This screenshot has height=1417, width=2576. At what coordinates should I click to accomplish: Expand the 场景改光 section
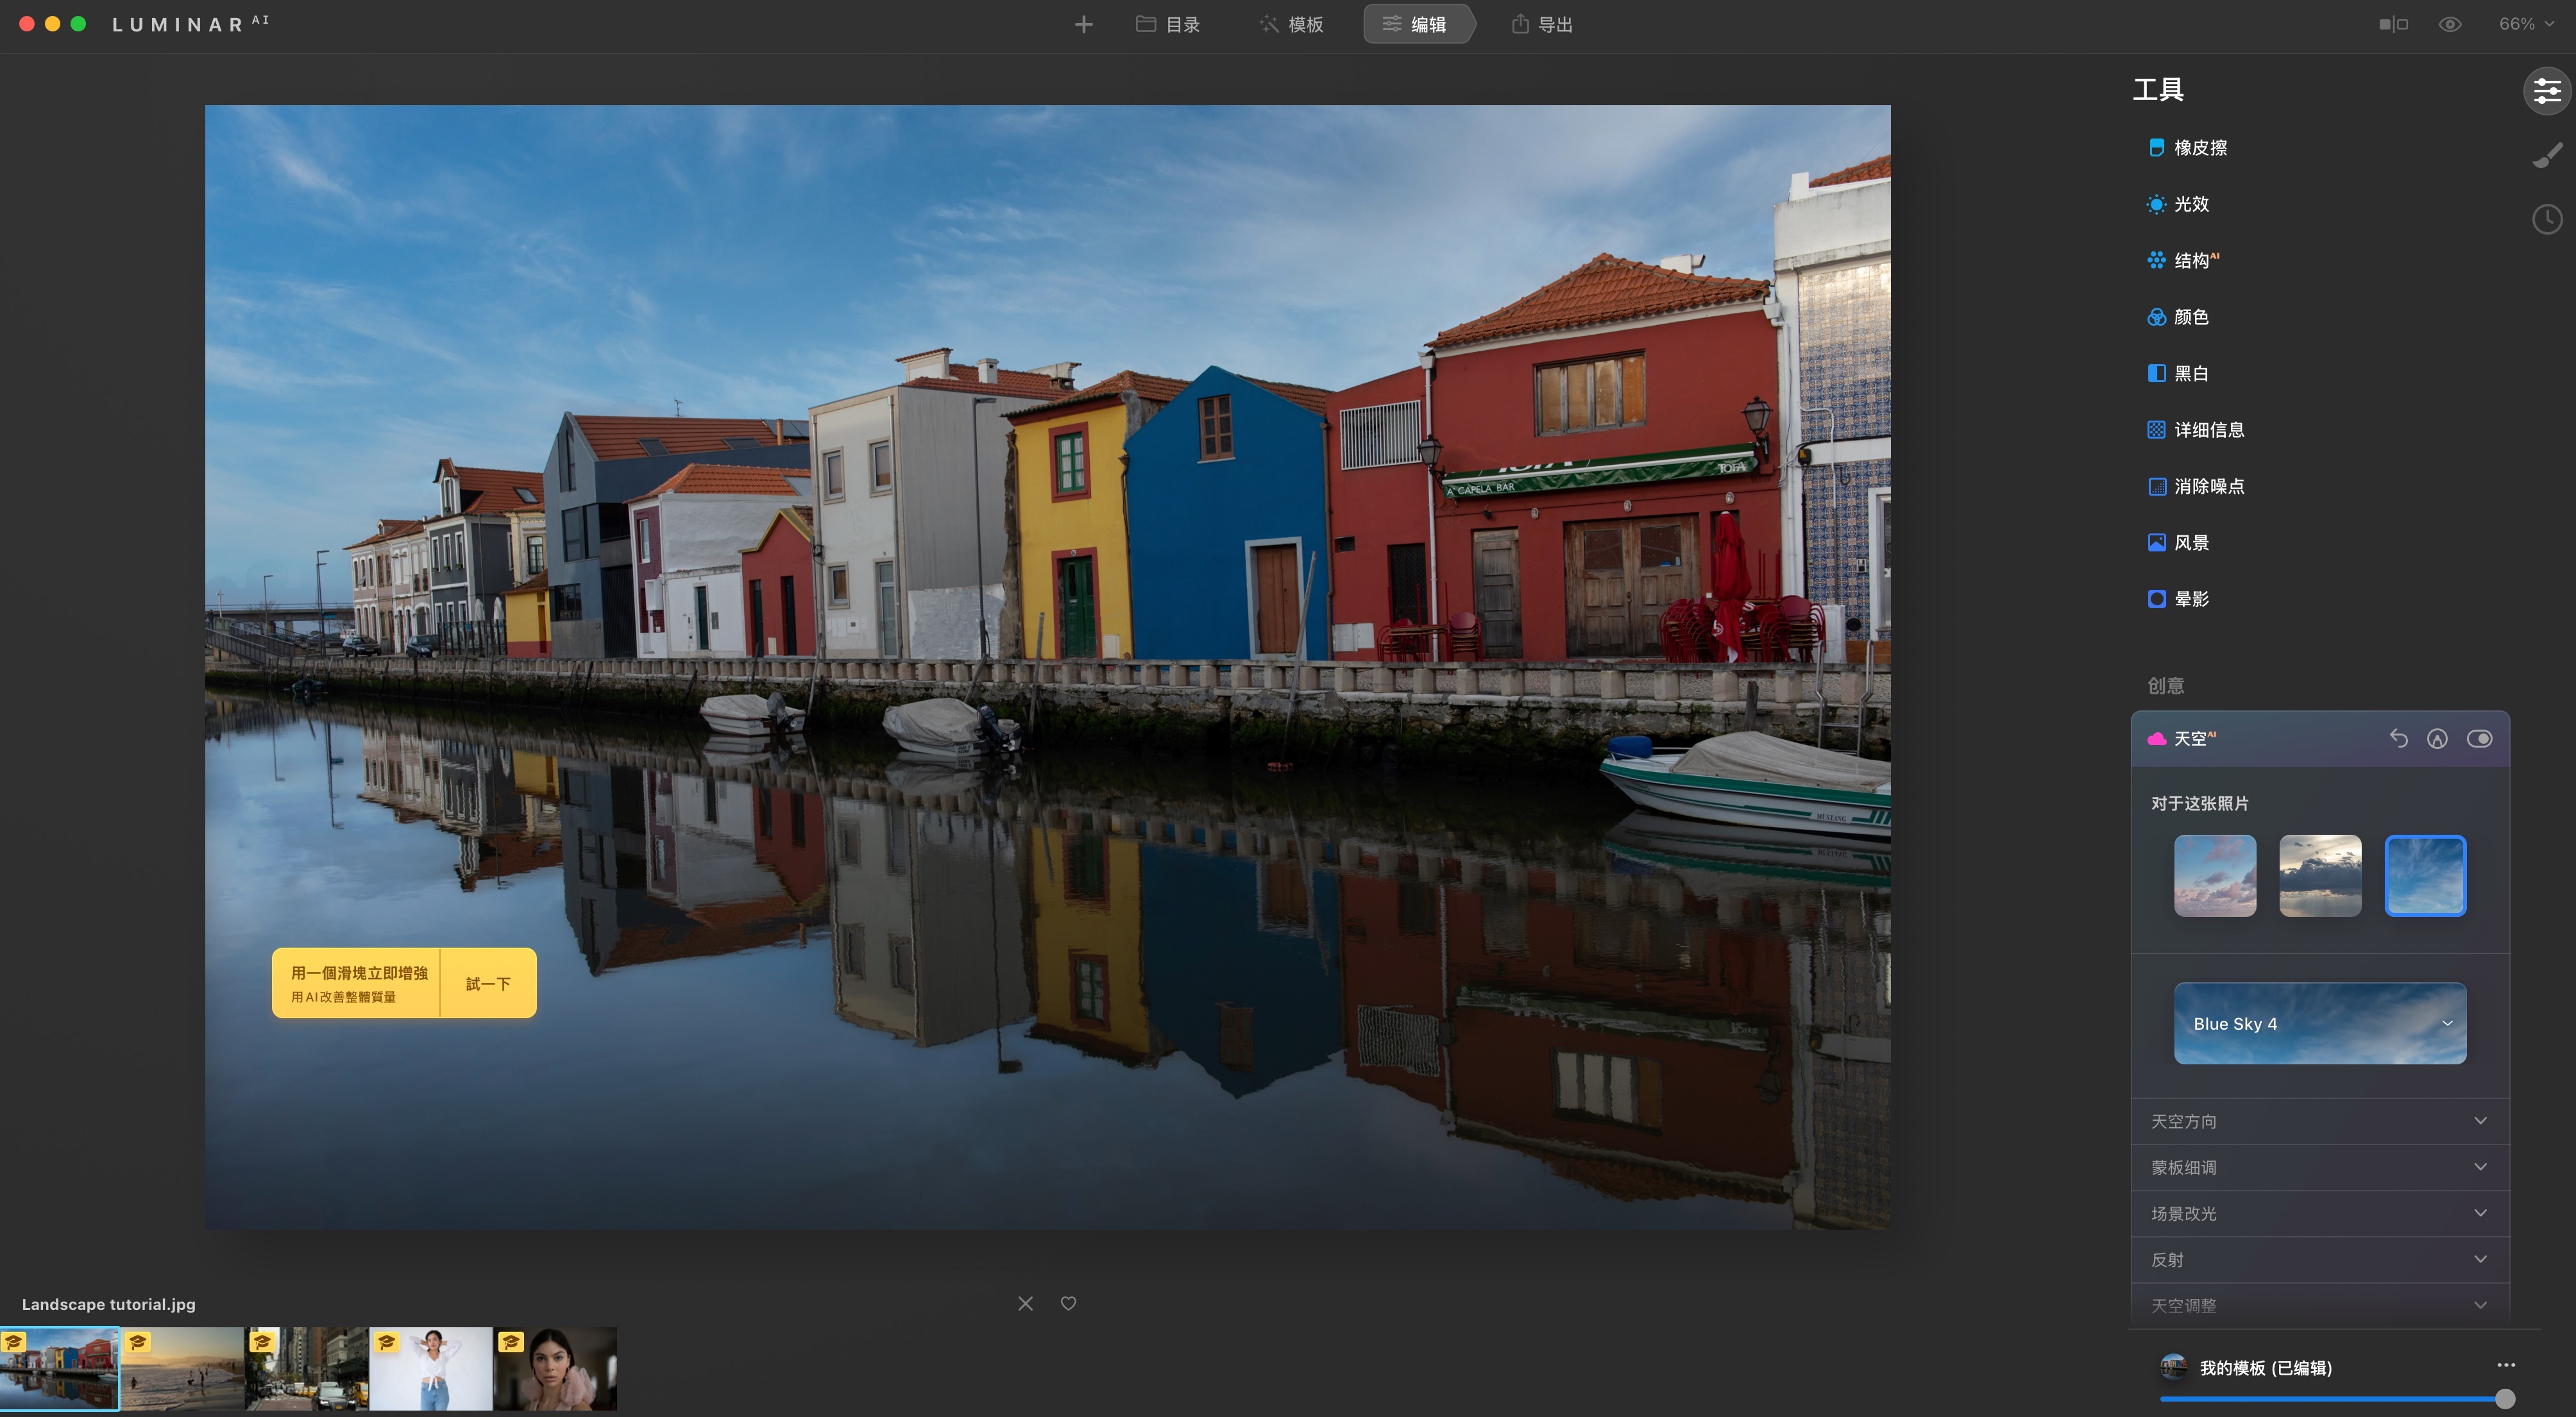pyautogui.click(x=2320, y=1213)
